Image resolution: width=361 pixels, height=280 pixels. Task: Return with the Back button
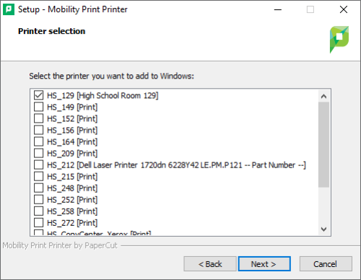[x=210, y=264]
